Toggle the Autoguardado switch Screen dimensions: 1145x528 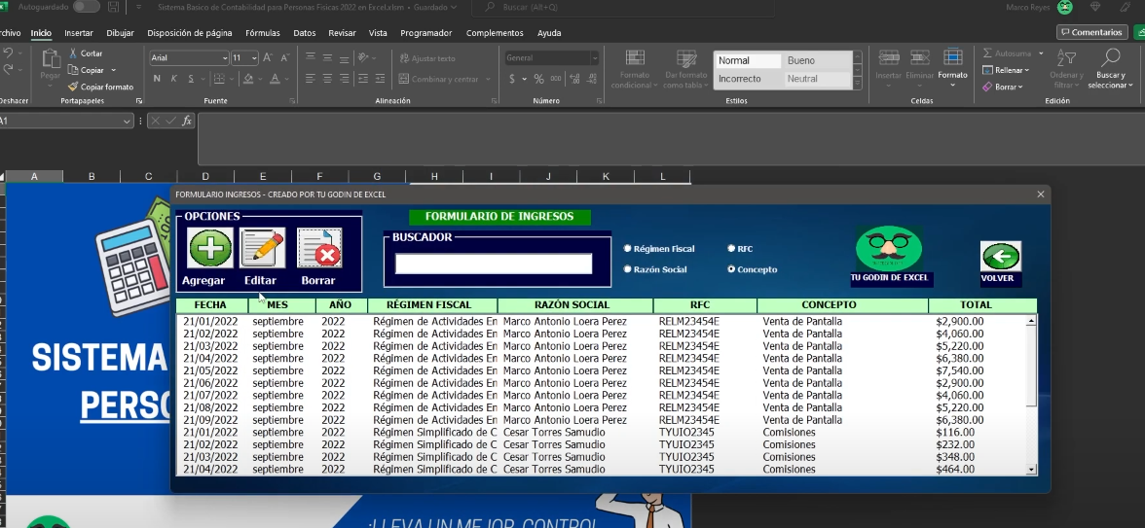pyautogui.click(x=86, y=7)
